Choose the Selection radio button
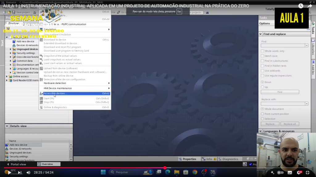Image resolution: width=316 pixels, height=177 pixels. (x=262, y=119)
